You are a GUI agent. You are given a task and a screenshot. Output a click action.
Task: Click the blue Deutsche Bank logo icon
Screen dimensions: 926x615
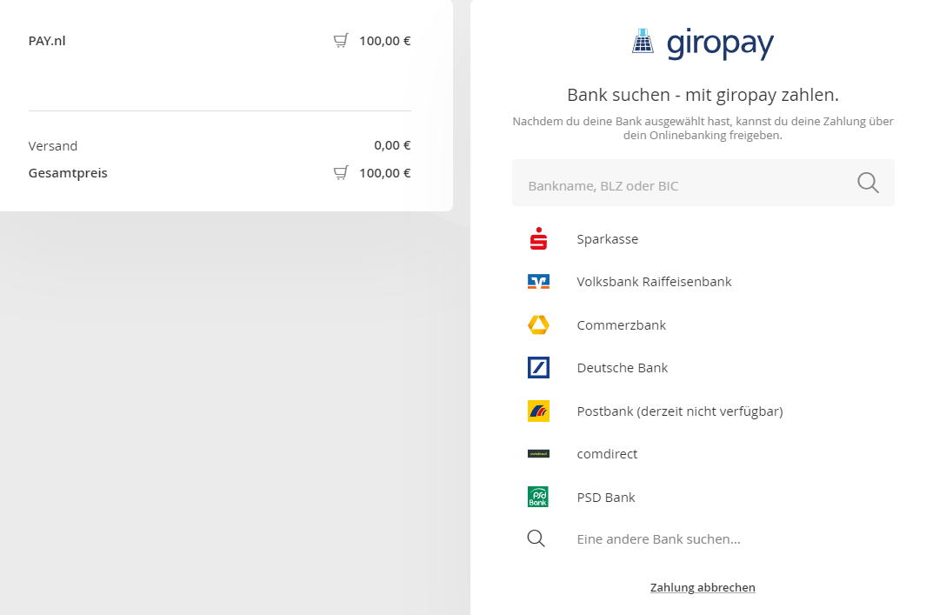(x=538, y=367)
